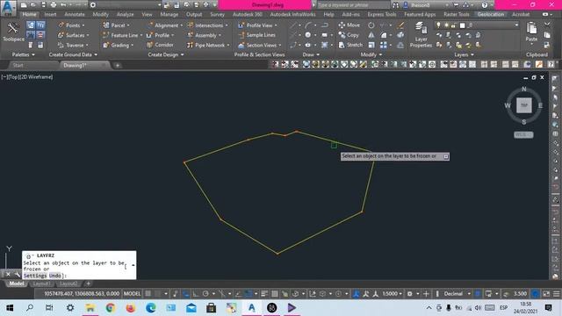Expand the Draw panel flyout
This screenshot has width=562, height=316.
311,54
